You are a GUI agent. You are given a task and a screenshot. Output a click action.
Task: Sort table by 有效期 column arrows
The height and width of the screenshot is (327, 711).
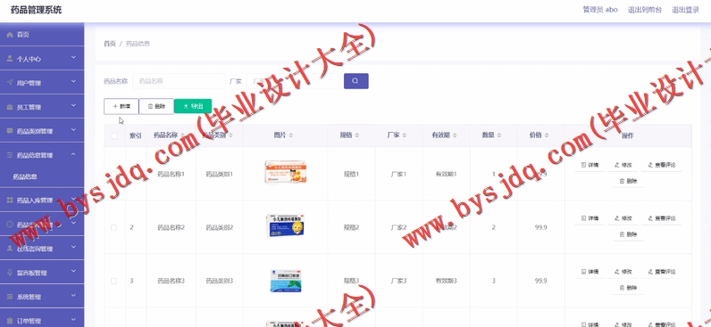click(455, 135)
